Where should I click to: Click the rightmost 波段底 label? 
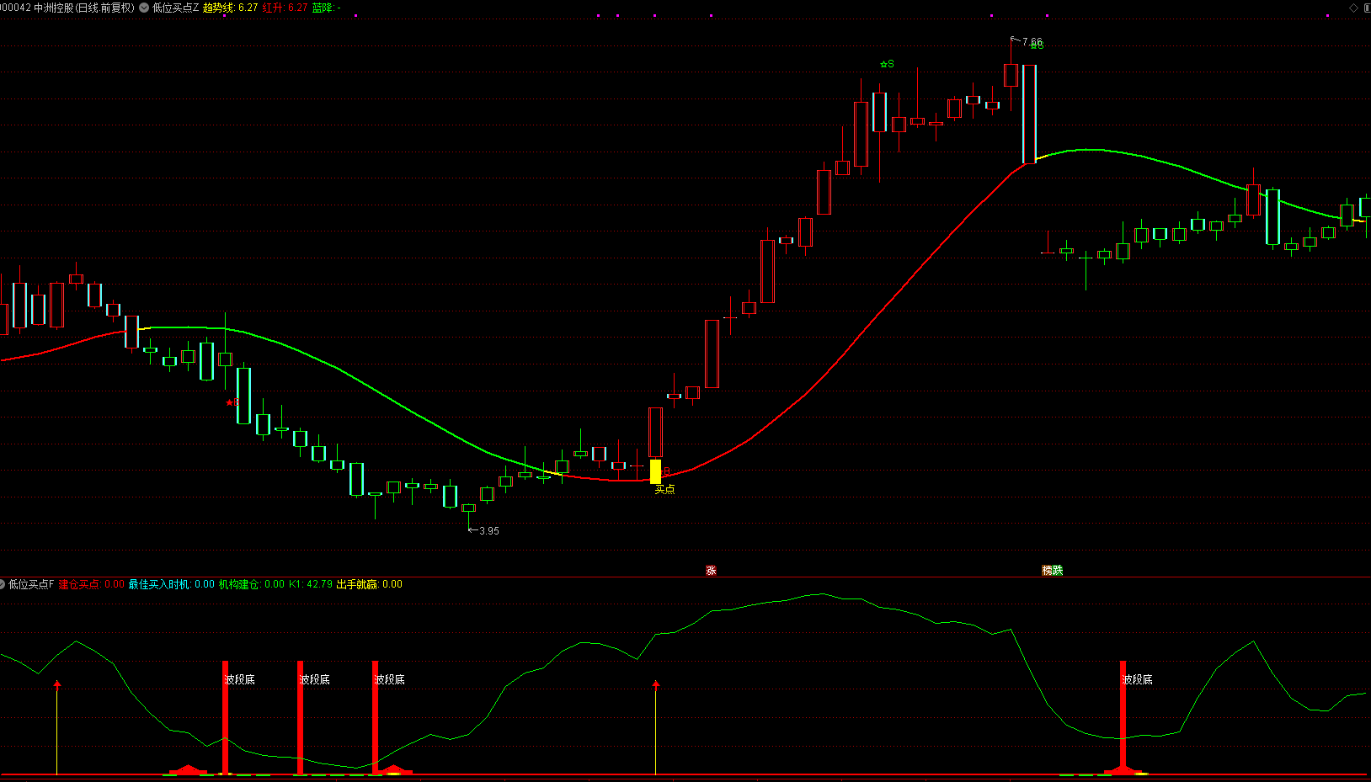click(x=1138, y=679)
